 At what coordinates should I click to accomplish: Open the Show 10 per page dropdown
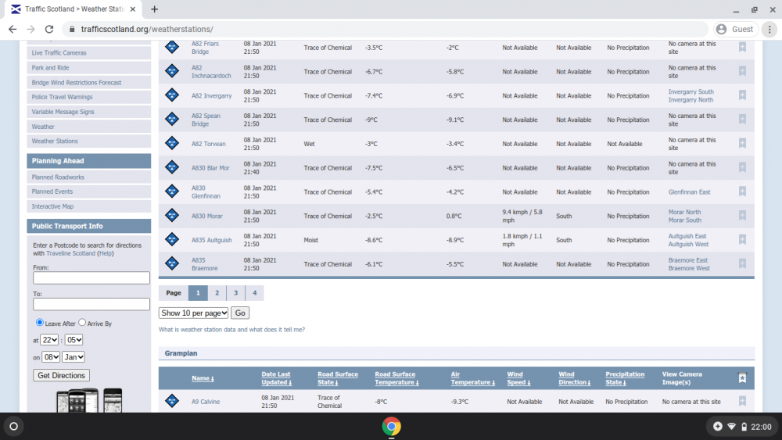pyautogui.click(x=193, y=313)
